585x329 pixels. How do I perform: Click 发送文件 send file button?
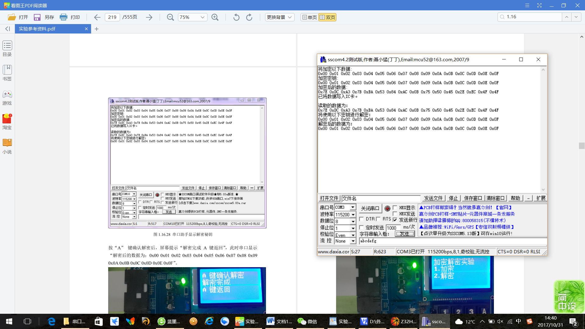click(433, 198)
